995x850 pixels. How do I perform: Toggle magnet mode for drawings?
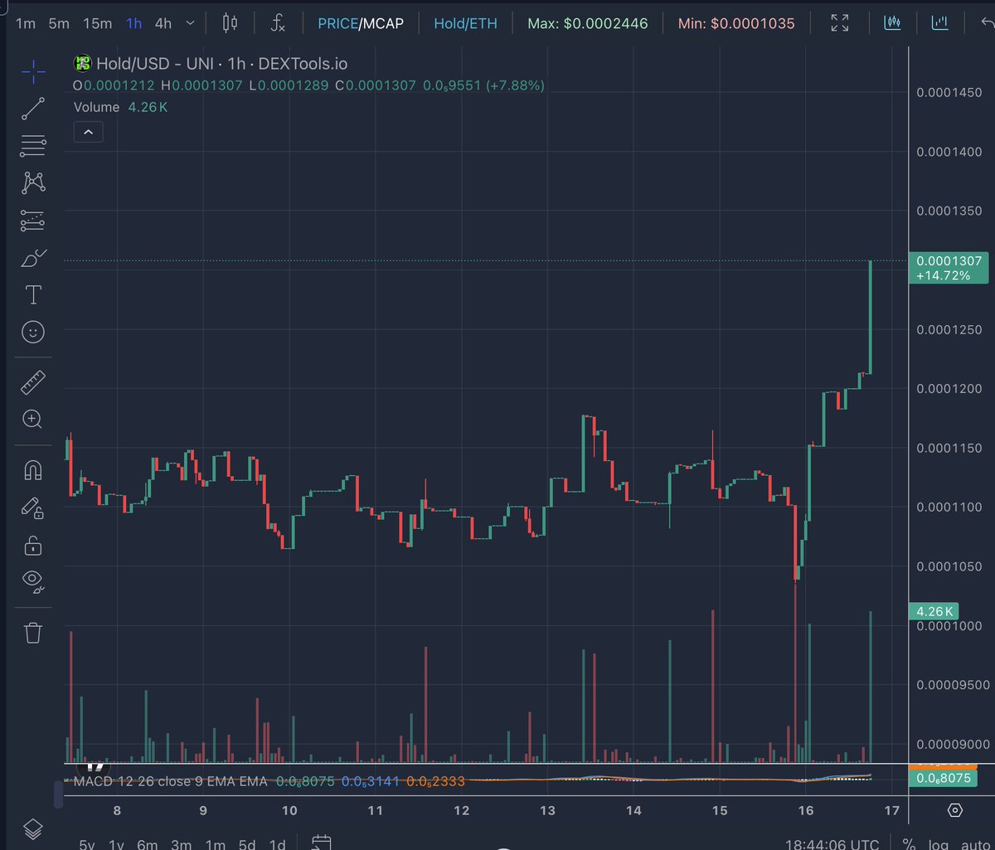(33, 471)
